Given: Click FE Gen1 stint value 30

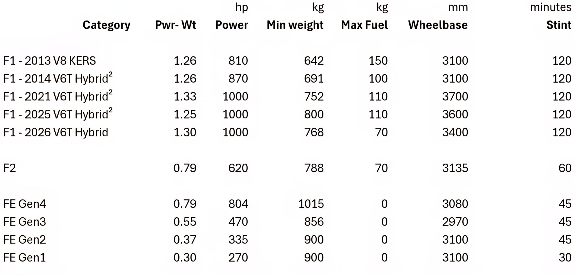Looking at the screenshot, I should 565,258.
